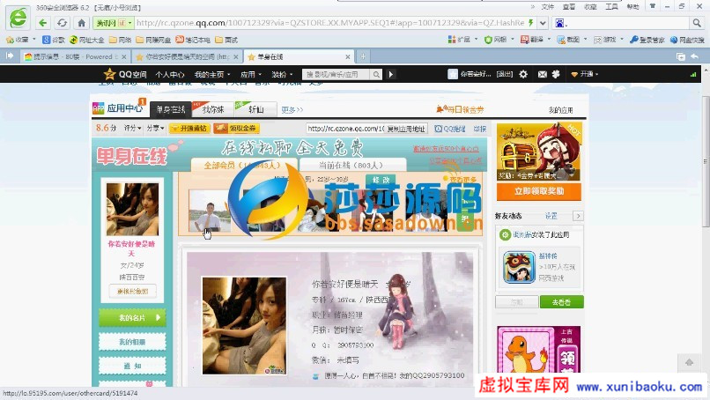Image resolution: width=710 pixels, height=400 pixels.
Task: Click the settings gear in Qzone header
Action: tap(524, 75)
